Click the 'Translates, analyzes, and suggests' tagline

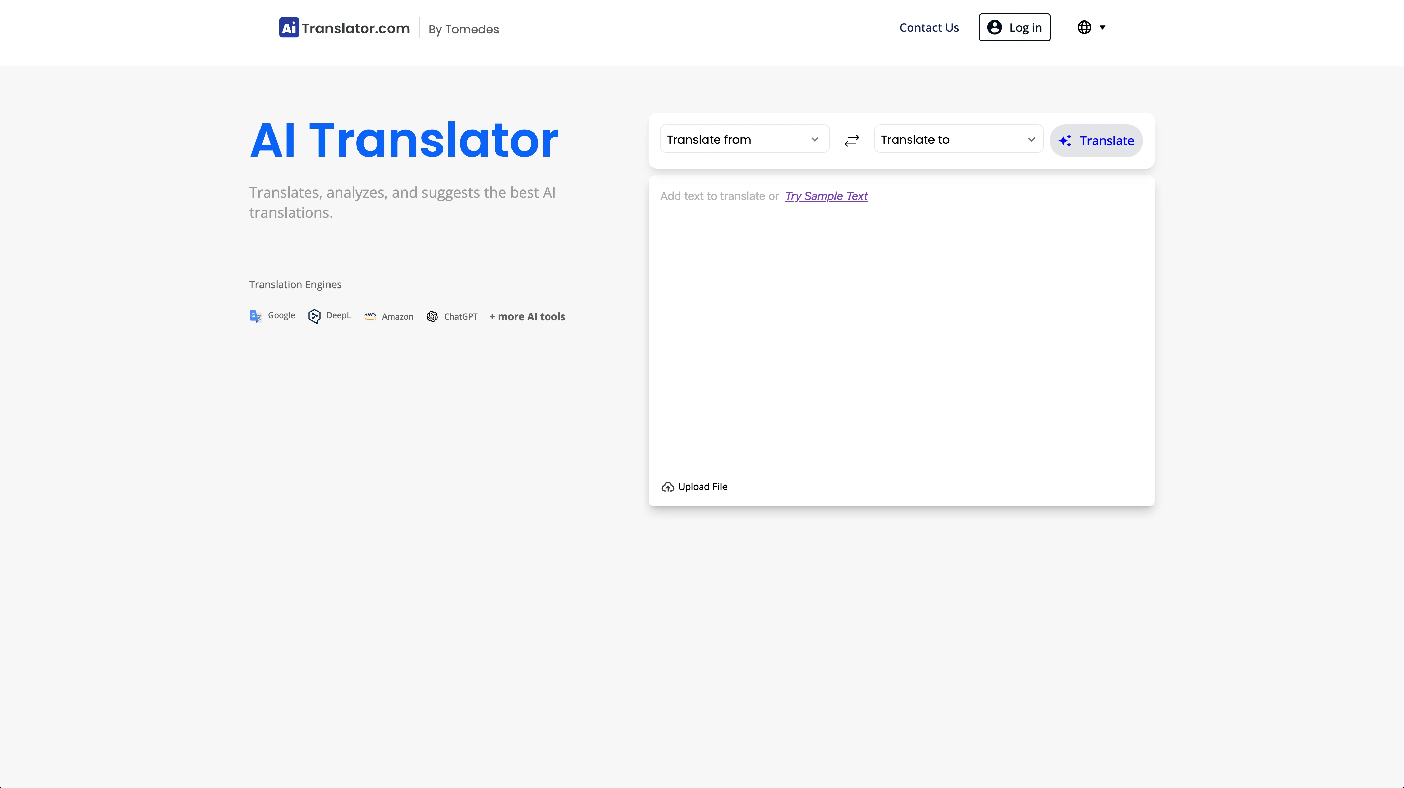coord(402,202)
